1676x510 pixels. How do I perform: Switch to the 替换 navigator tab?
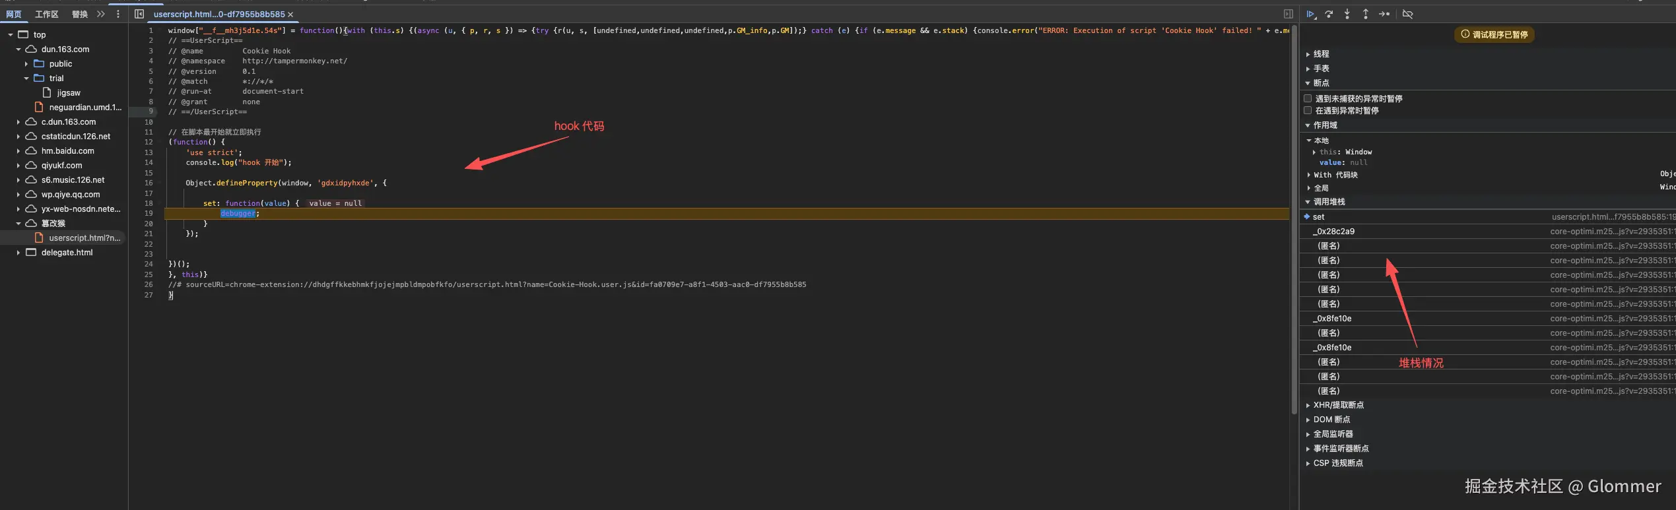click(x=80, y=14)
